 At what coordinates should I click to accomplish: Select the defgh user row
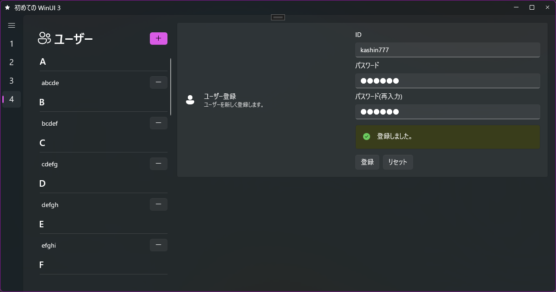click(104, 205)
